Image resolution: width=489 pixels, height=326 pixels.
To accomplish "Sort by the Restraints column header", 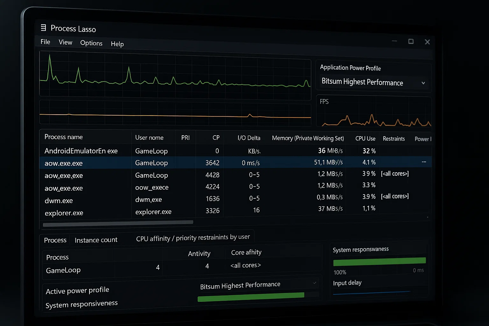I will tap(394, 139).
